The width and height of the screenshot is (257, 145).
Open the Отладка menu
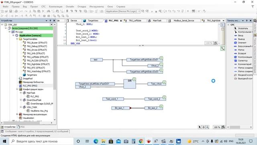[x=82, y=6]
